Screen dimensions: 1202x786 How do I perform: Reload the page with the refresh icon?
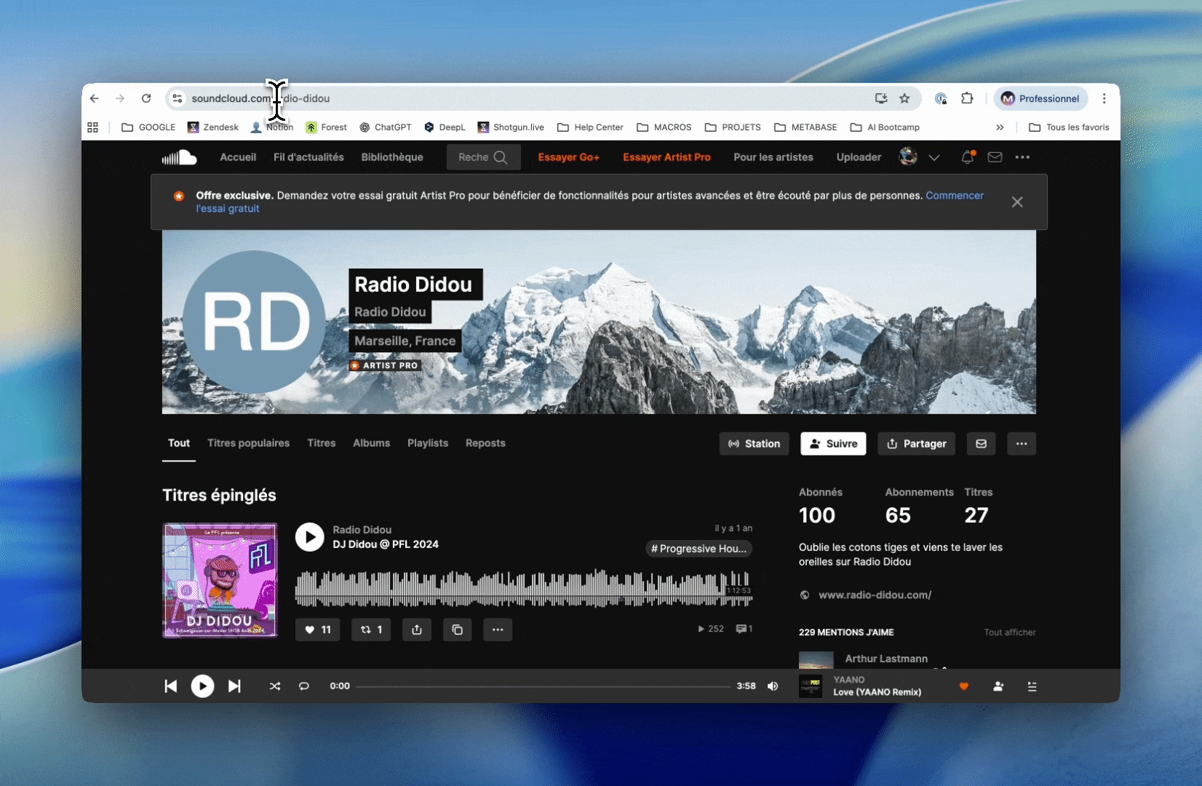pos(146,98)
